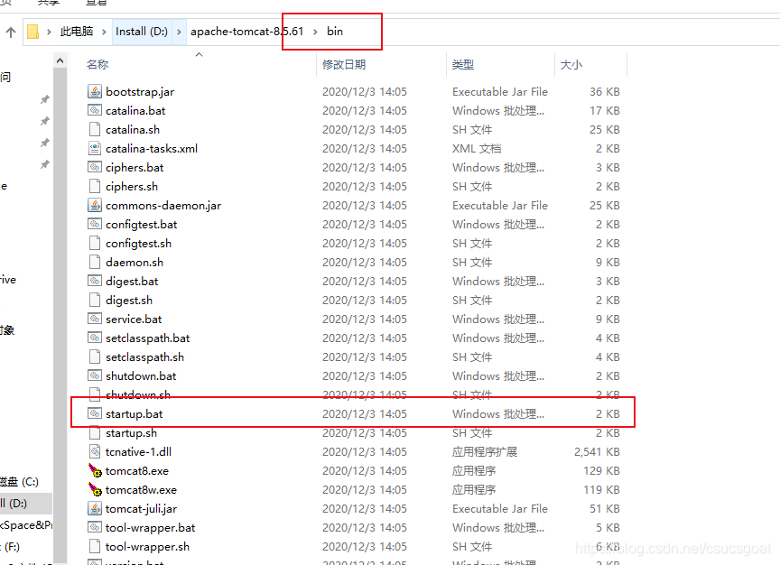Click the ciphers.bat file icon

pos(95,167)
